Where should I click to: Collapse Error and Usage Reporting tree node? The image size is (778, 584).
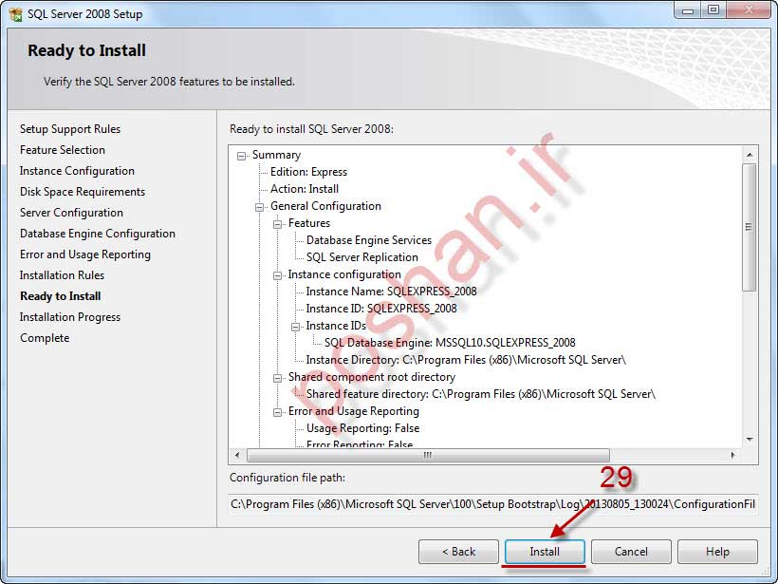tap(279, 412)
